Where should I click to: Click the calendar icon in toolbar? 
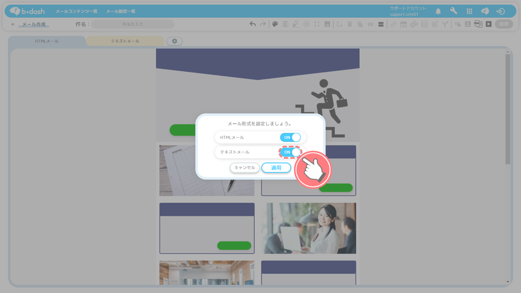(x=403, y=24)
